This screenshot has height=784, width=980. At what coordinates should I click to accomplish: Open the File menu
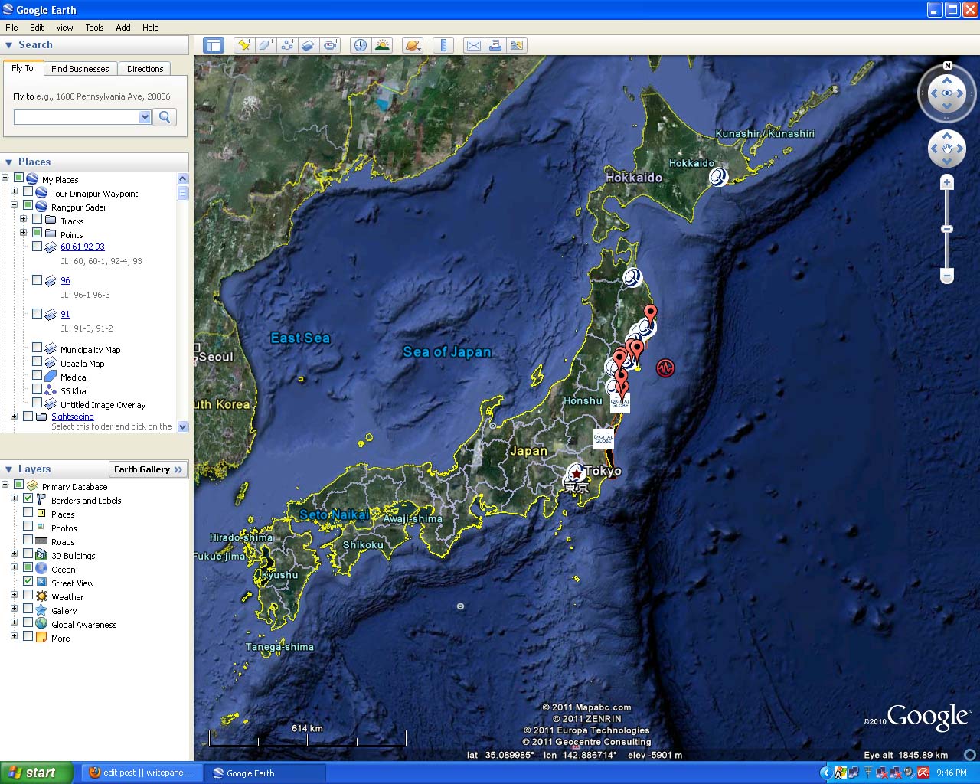[x=11, y=28]
